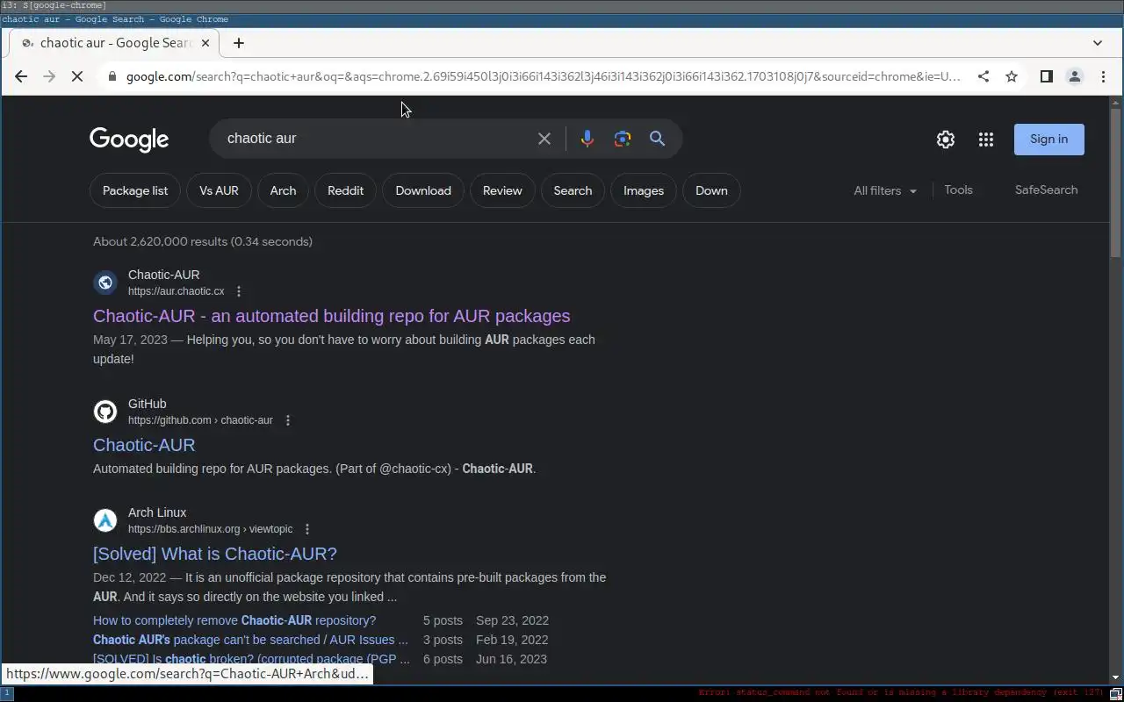Share this page from address bar

[983, 76]
